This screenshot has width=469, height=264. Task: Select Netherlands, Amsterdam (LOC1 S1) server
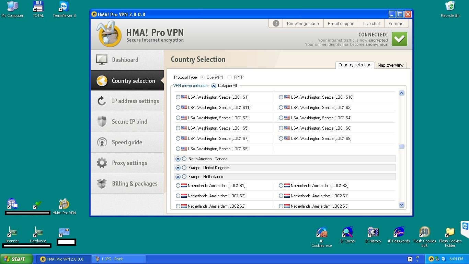178,186
